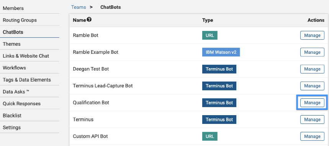Screen dimensions: 329x146
Task: Manage Terminus Lead-Capture Bot
Action: [312, 86]
